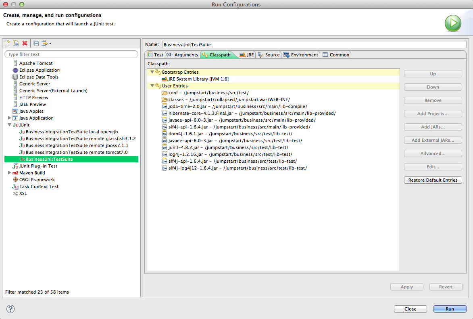
Task: Select Apache Tomcat launch type
Action: pos(35,63)
